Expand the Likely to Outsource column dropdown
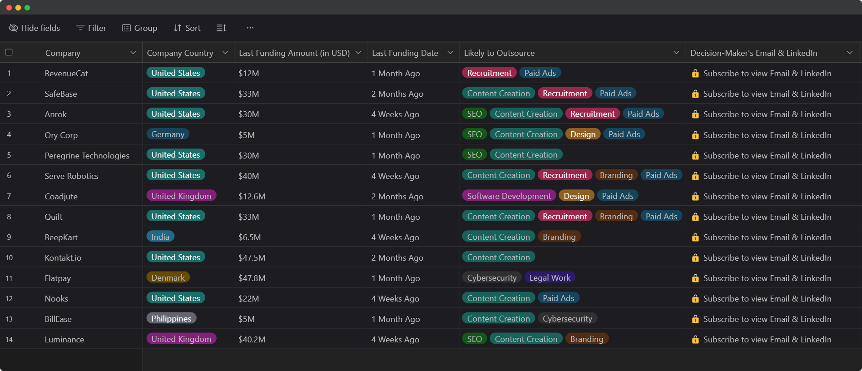Viewport: 862px width, 371px height. click(676, 53)
